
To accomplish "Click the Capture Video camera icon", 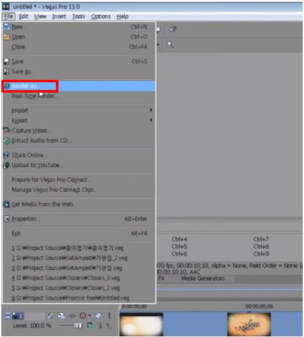I will point(6,131).
